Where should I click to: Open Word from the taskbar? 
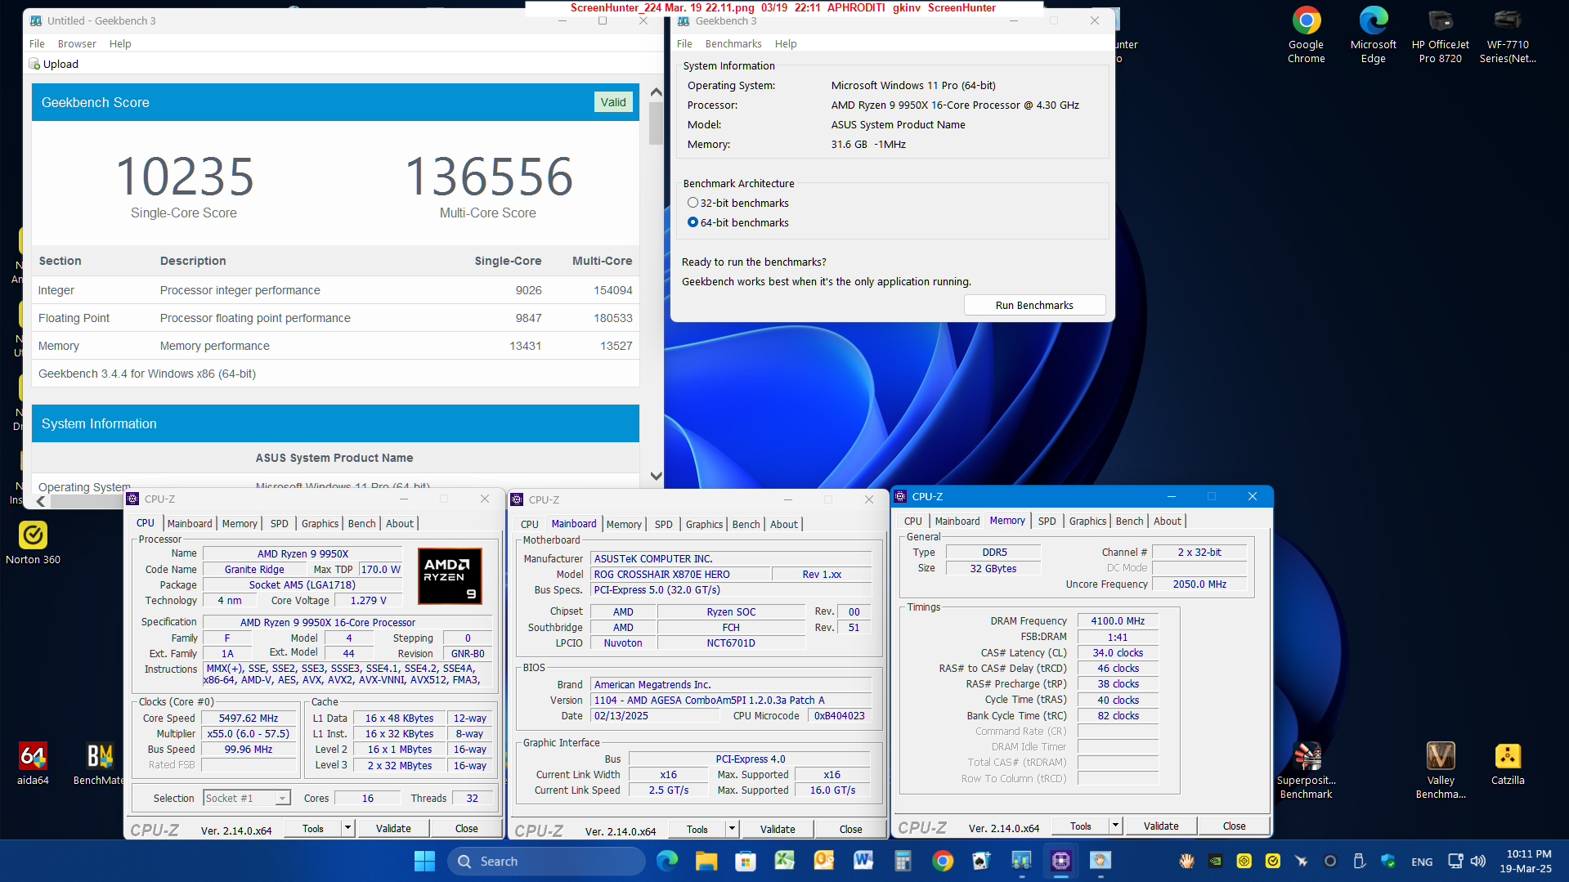(x=863, y=861)
